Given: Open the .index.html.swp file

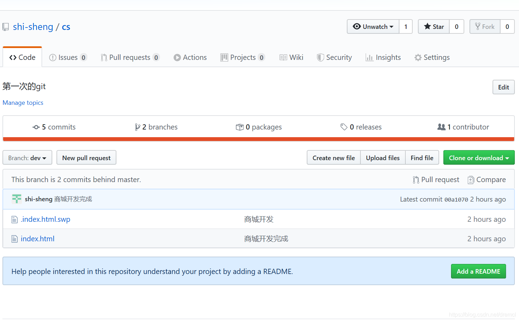Looking at the screenshot, I should pyautogui.click(x=46, y=219).
